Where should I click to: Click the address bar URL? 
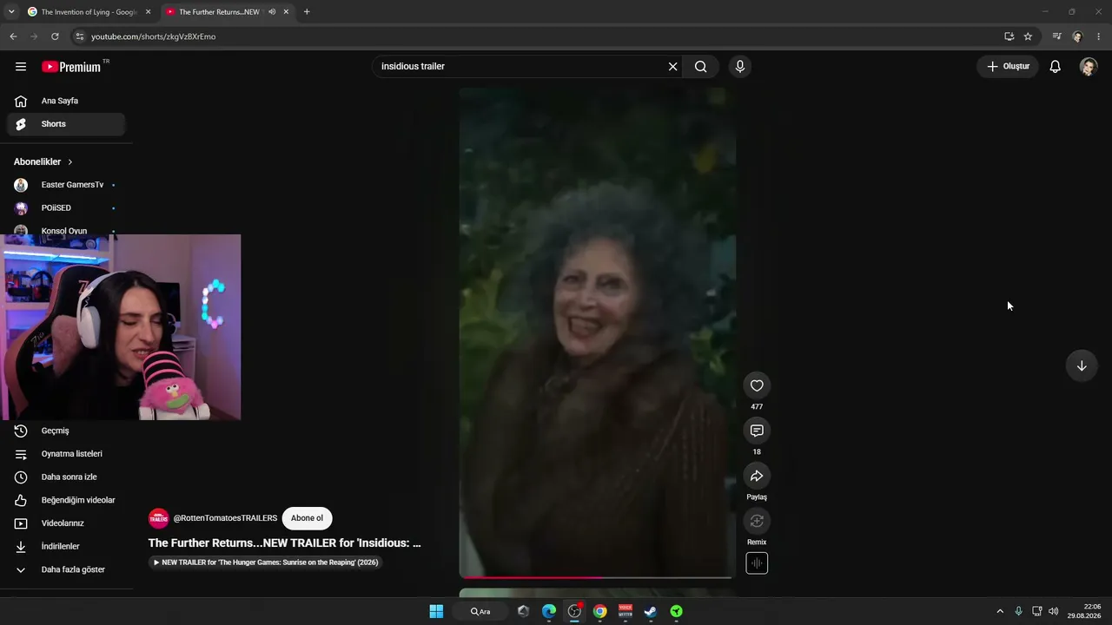[154, 36]
